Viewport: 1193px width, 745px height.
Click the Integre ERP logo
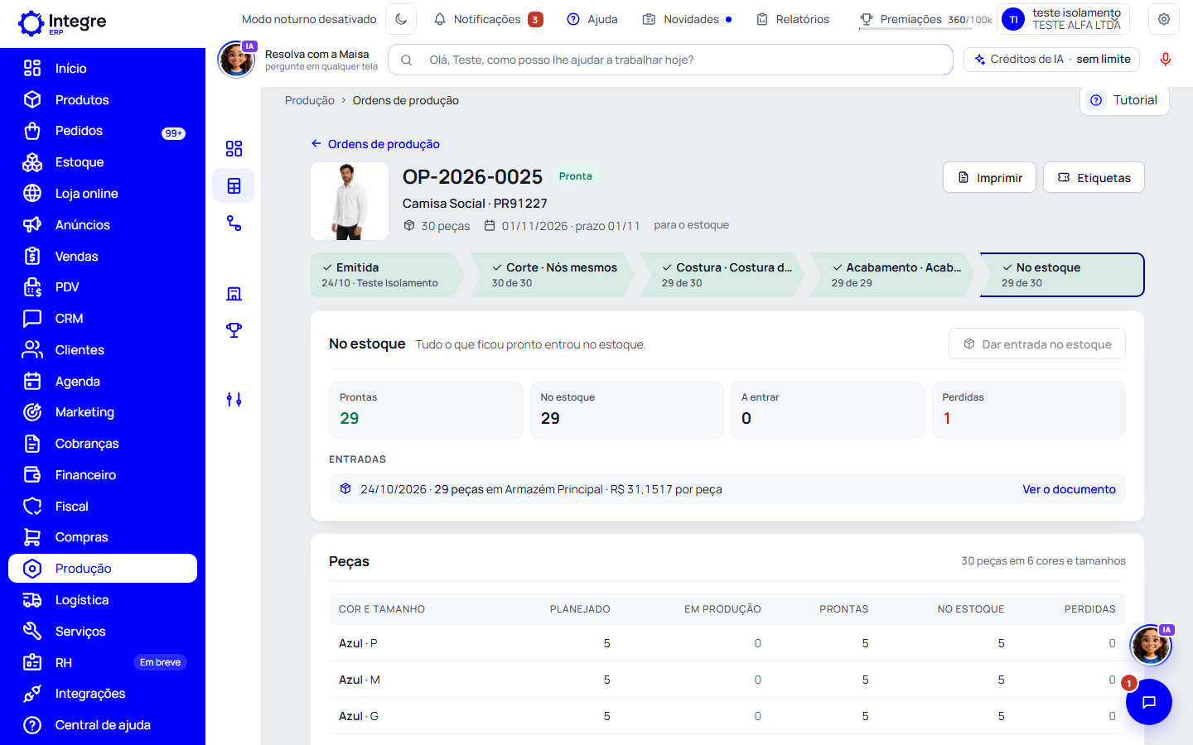click(63, 22)
